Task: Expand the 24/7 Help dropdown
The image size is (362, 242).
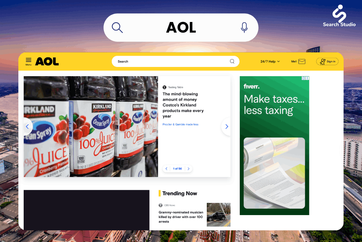Action: point(270,61)
